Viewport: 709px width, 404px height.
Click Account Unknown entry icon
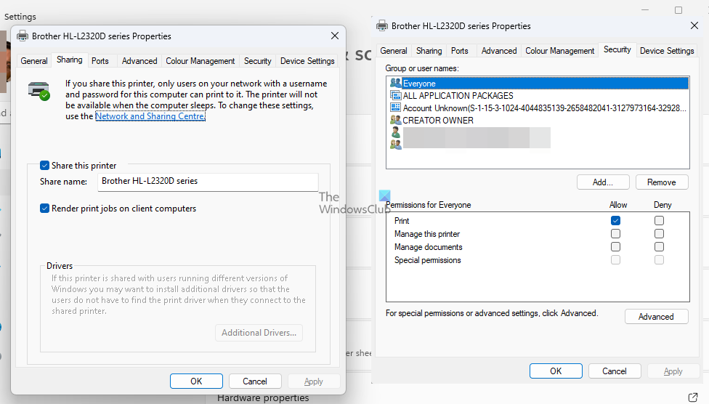click(x=396, y=108)
